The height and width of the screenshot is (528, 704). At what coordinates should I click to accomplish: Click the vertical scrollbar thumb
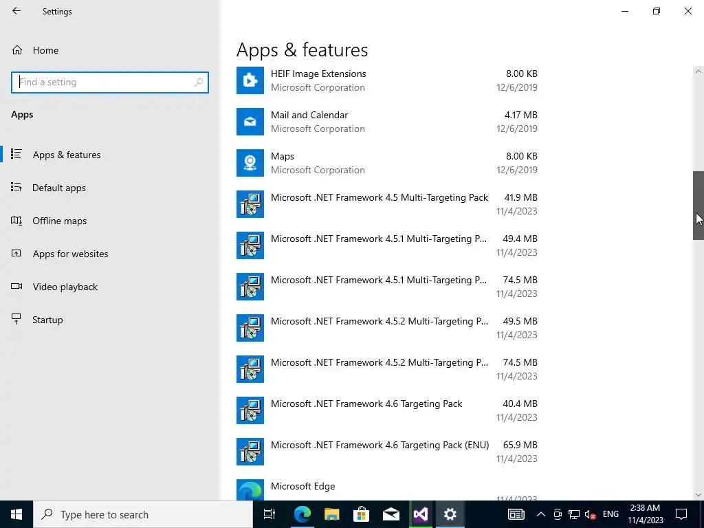[698, 206]
